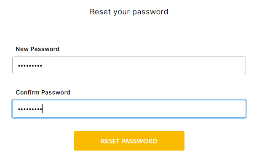
Task: Click the masked dots in Confirm Password field
Action: pyautogui.click(x=30, y=109)
